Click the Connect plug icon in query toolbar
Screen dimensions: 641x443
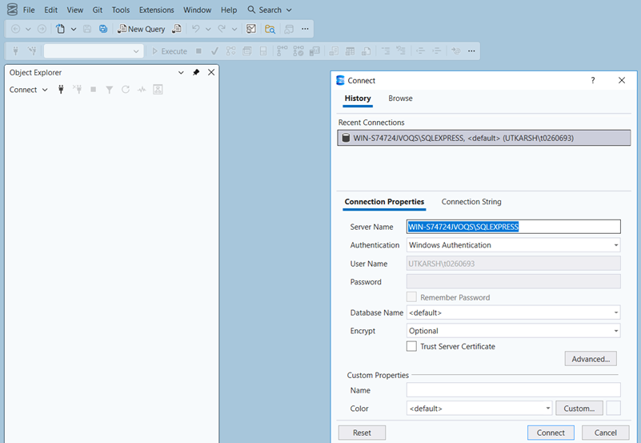click(15, 51)
